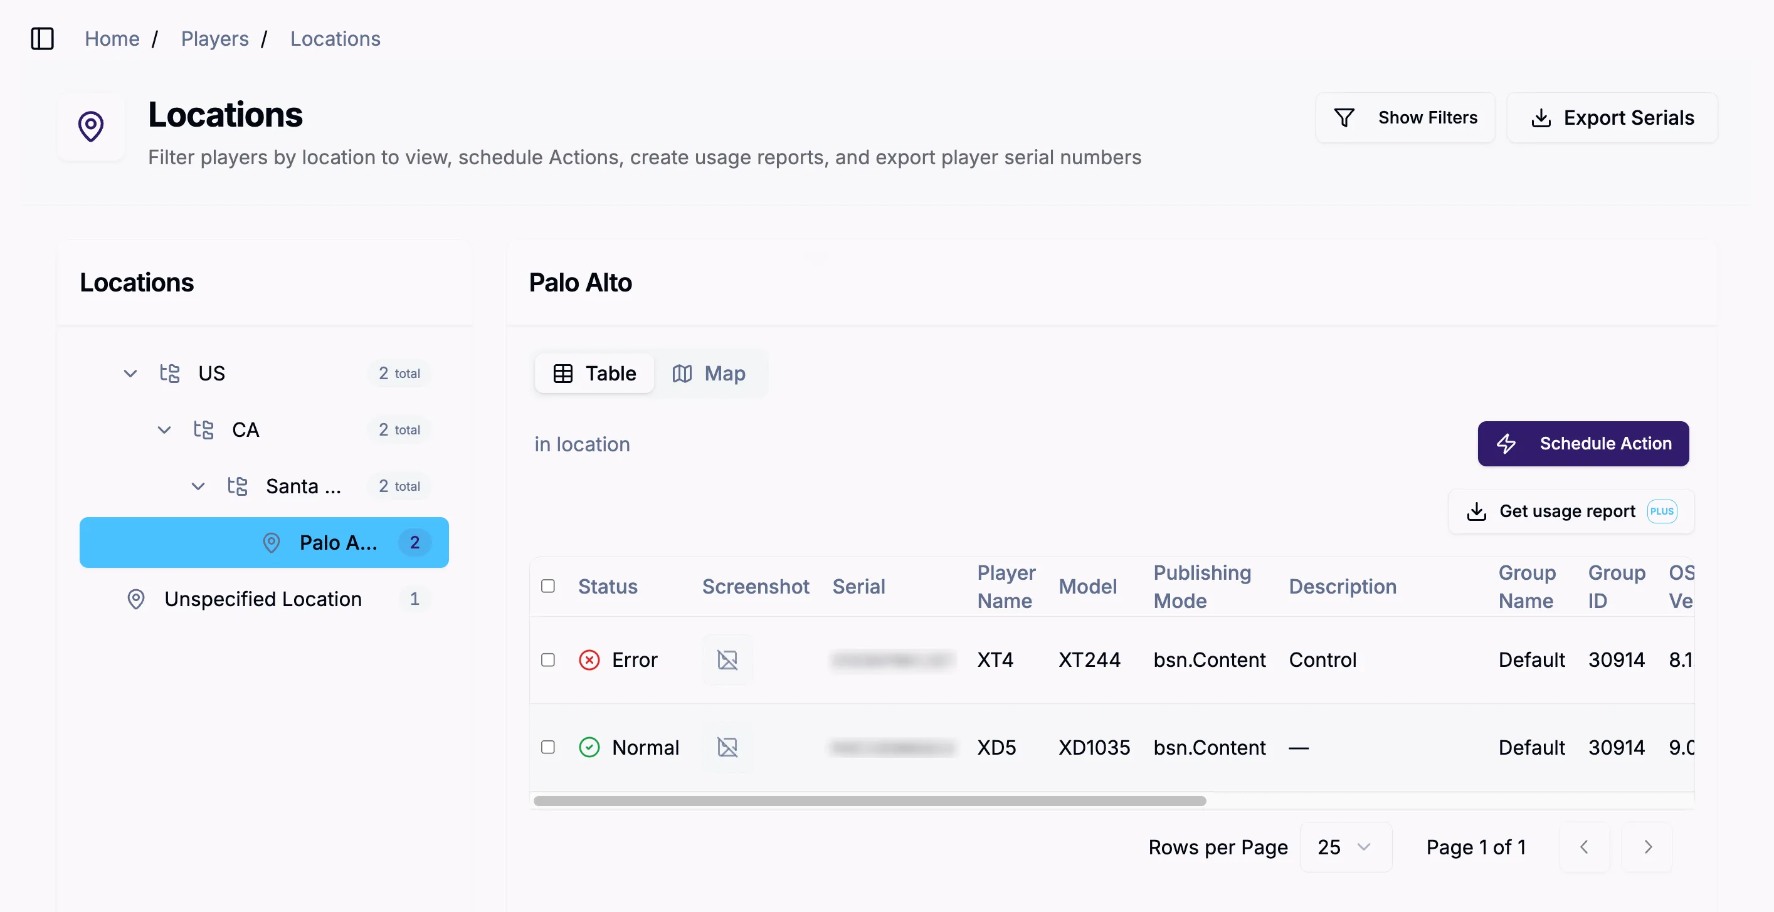Click the Description column header
This screenshot has height=912, width=1774.
(1342, 587)
